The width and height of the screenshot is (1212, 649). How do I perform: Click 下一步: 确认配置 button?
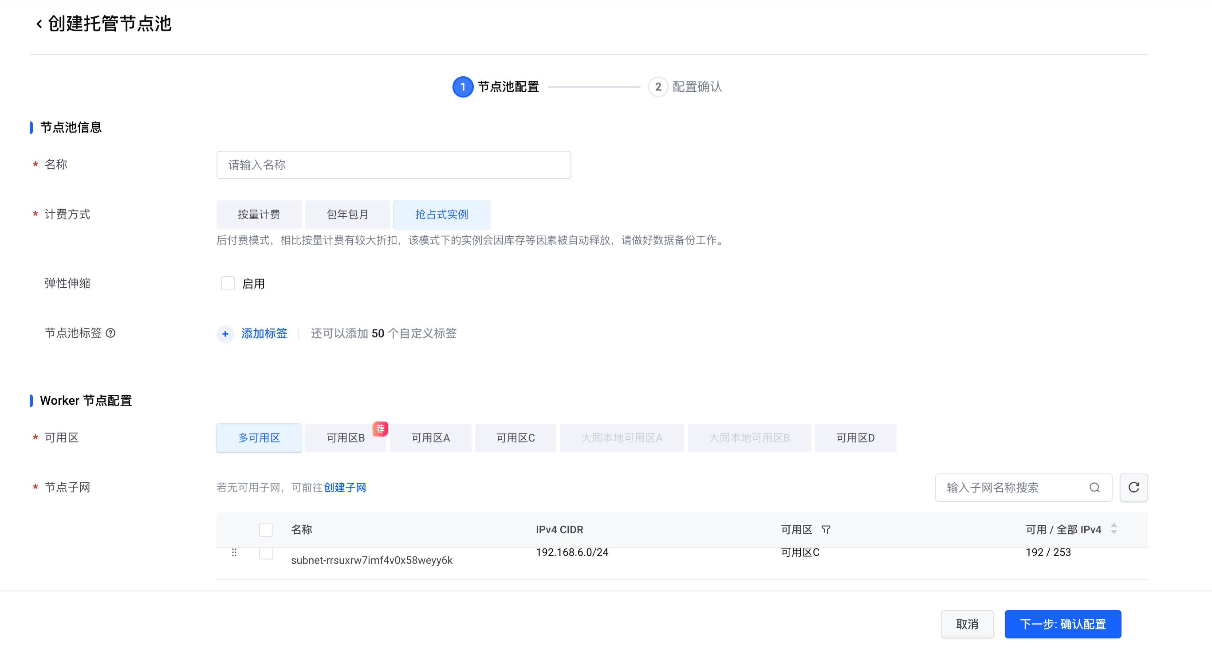coord(1062,624)
